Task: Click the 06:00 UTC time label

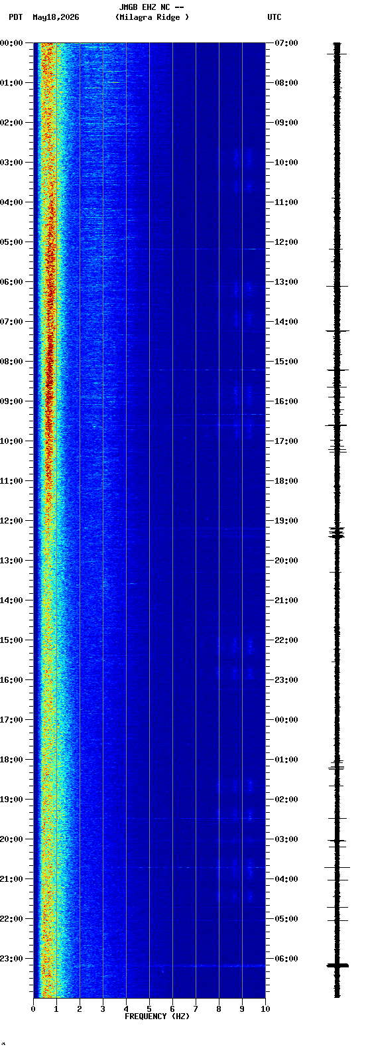Action: click(286, 959)
